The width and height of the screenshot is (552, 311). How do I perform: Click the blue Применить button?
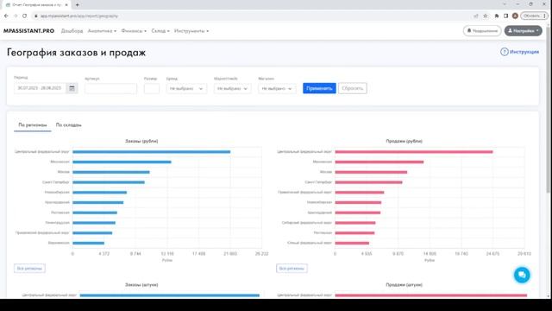coord(319,88)
